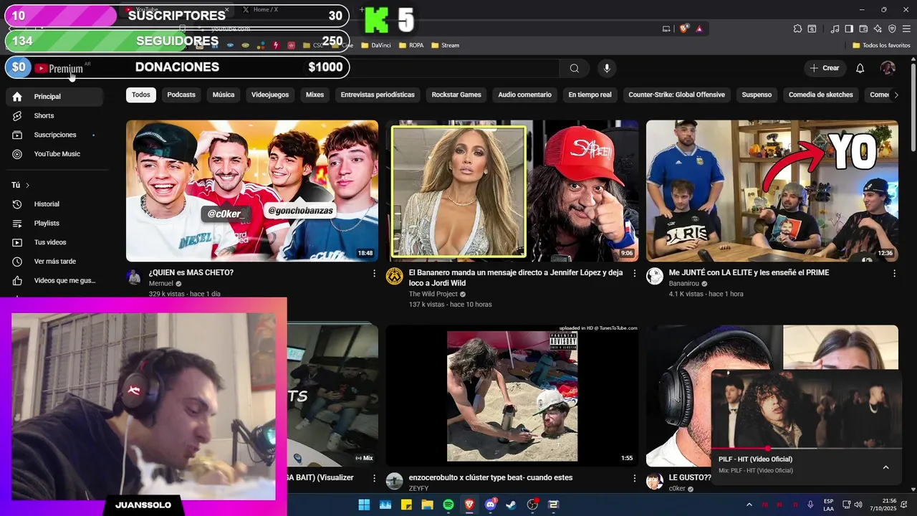Open more options for El Bananero video
Image resolution: width=917 pixels, height=516 pixels.
(x=634, y=273)
